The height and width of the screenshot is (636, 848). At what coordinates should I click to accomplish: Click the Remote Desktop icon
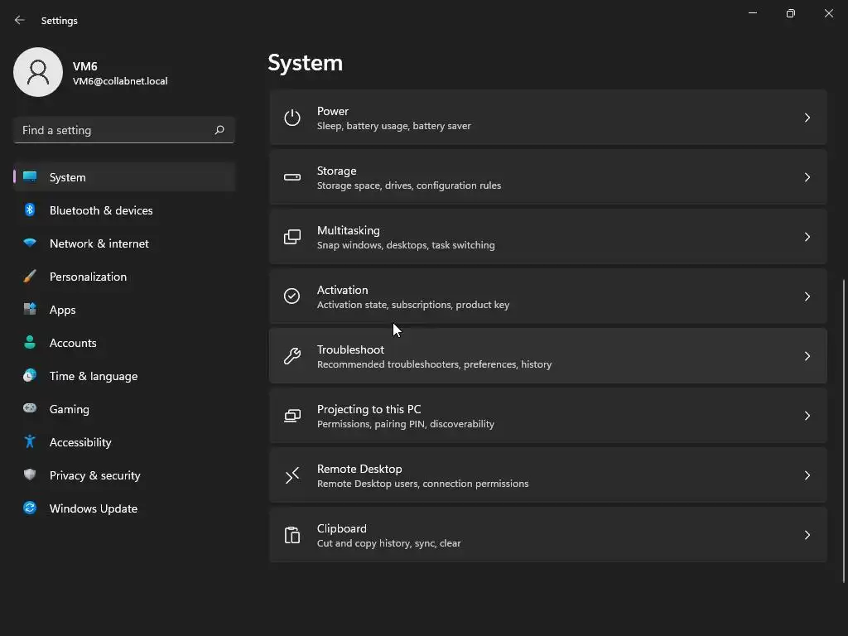292,475
